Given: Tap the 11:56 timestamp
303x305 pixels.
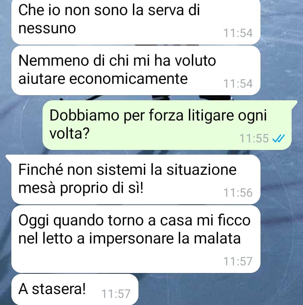Looking at the screenshot, I should click(x=238, y=193).
